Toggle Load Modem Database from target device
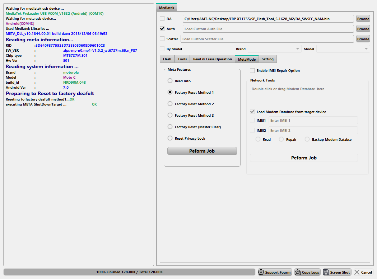 (252, 112)
